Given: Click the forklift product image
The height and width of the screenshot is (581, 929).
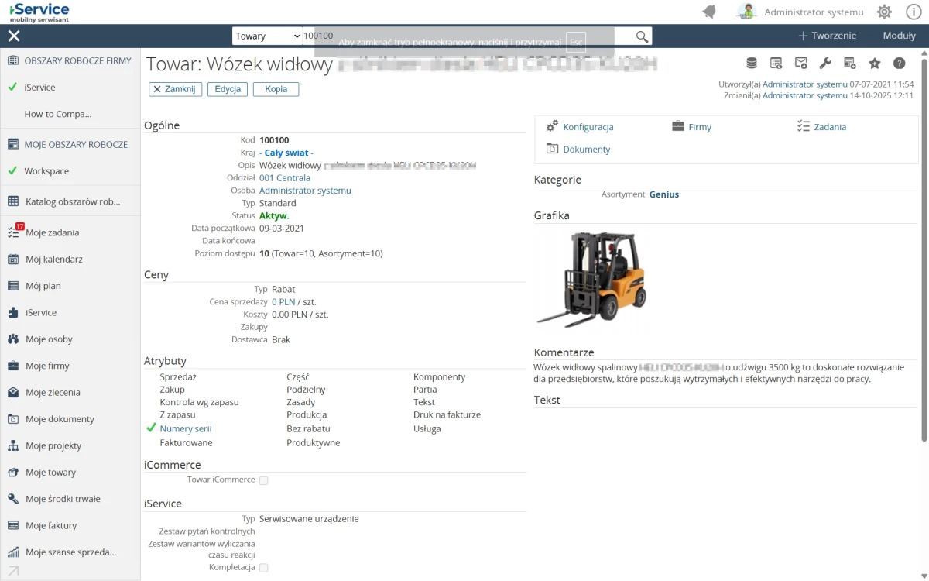Looking at the screenshot, I should coord(592,279).
